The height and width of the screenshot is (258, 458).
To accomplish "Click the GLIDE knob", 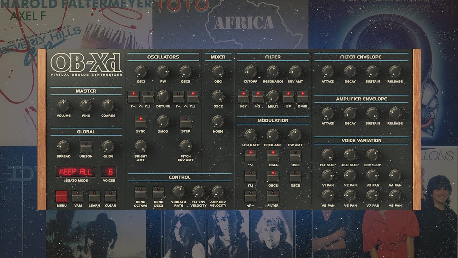I will (x=108, y=146).
